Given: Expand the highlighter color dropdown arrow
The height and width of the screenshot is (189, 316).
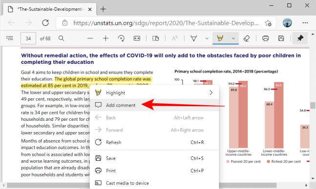Looking at the screenshot, I should tap(233, 38).
